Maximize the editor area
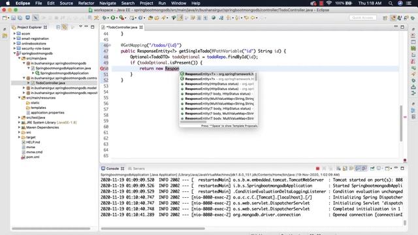The image size is (418, 235). pos(402,27)
